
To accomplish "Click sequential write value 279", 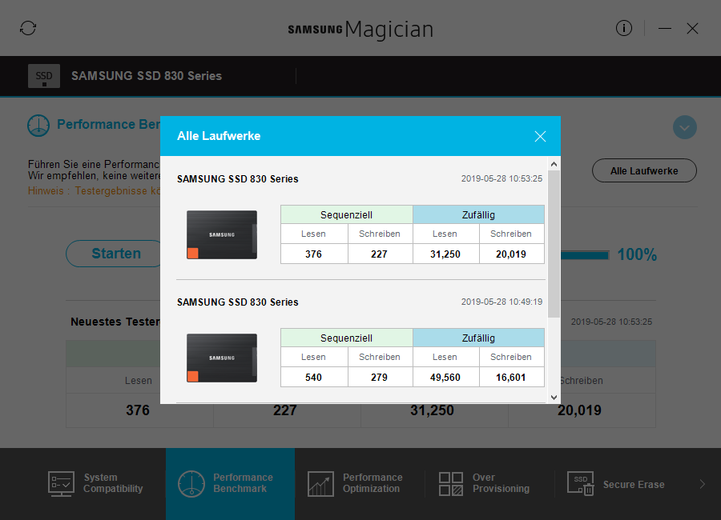I will pyautogui.click(x=380, y=377).
